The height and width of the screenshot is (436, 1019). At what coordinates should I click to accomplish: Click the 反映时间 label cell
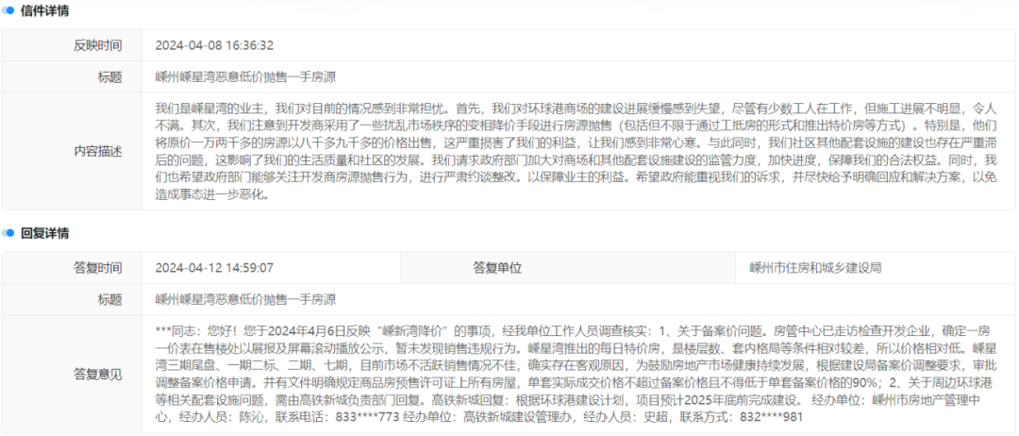tap(72, 45)
